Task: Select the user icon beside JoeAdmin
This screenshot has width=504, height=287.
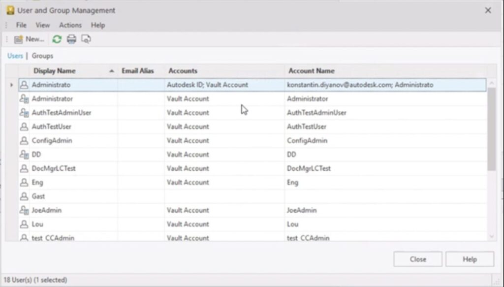Action: tap(24, 210)
